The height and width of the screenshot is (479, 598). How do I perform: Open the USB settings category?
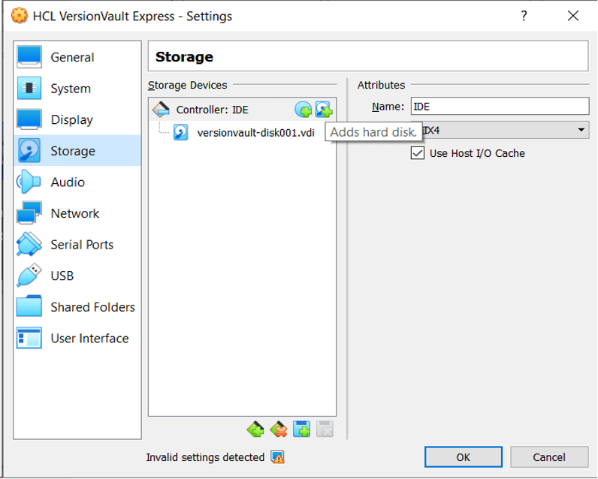point(77,276)
